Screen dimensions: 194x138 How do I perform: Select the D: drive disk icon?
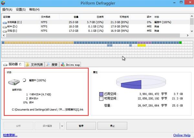5,27
